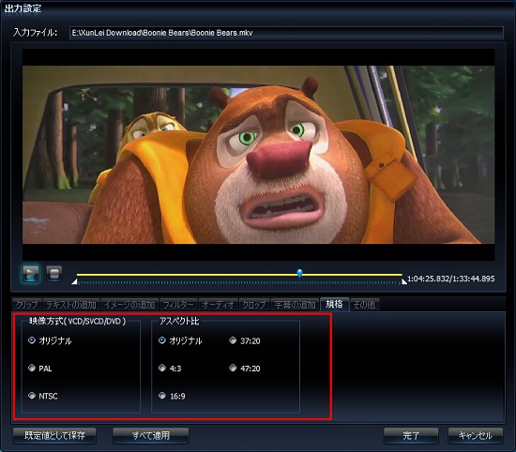Click the left trim start marker

click(75, 282)
